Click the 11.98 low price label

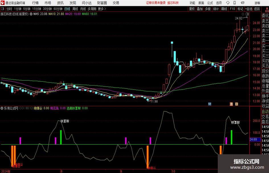pyautogui.click(x=154, y=101)
